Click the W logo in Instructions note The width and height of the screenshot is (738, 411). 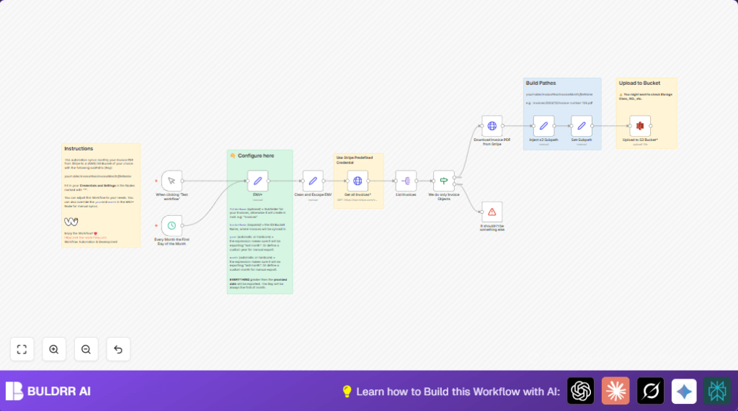click(71, 221)
